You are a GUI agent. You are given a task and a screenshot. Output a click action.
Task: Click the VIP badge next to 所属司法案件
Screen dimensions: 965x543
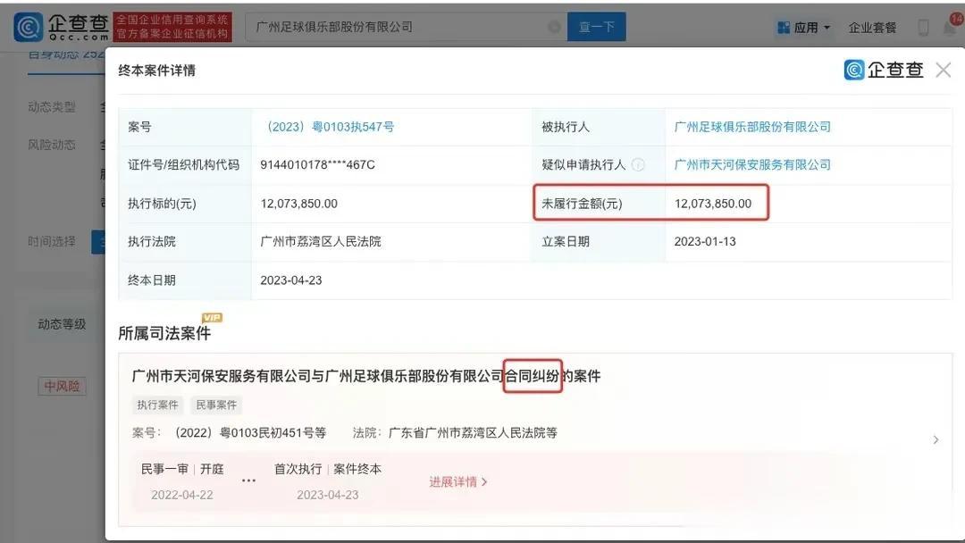[x=212, y=318]
